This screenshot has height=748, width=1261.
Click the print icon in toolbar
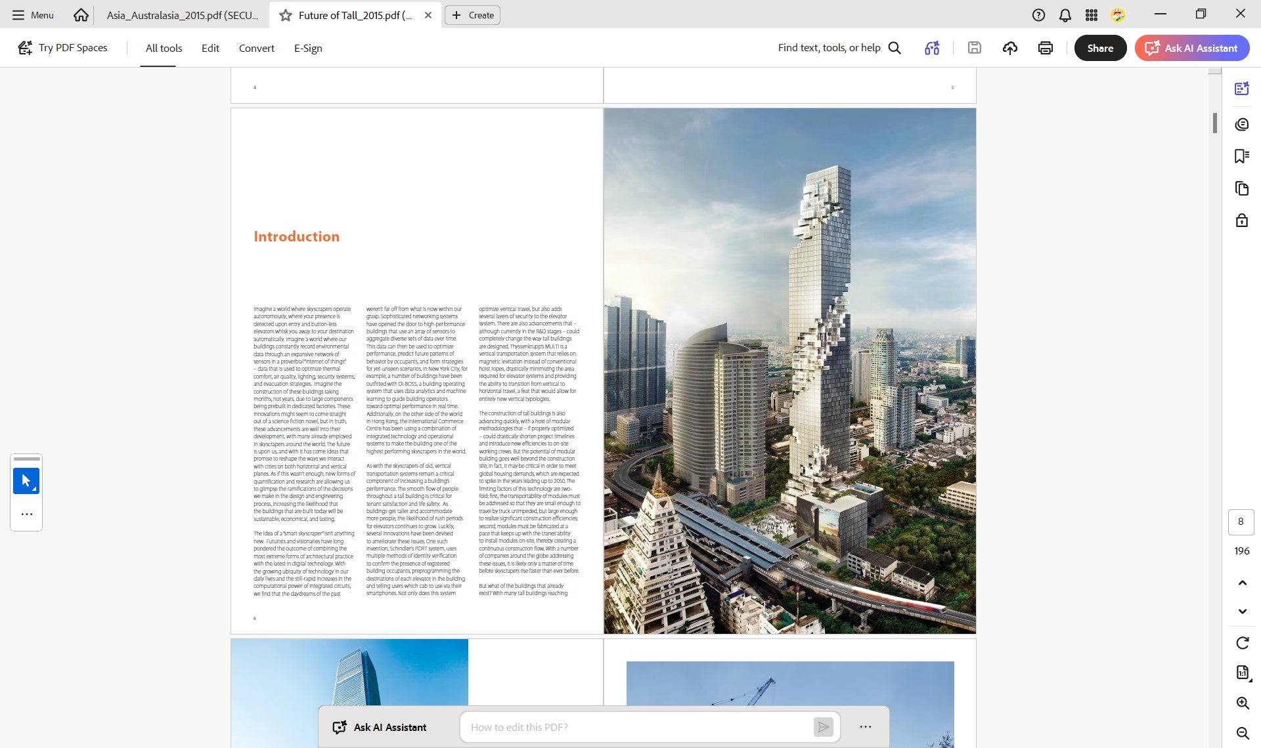(x=1046, y=48)
